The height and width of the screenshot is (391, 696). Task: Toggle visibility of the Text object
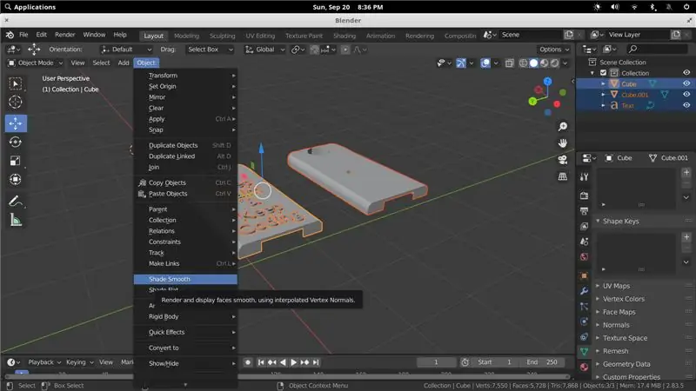point(686,105)
